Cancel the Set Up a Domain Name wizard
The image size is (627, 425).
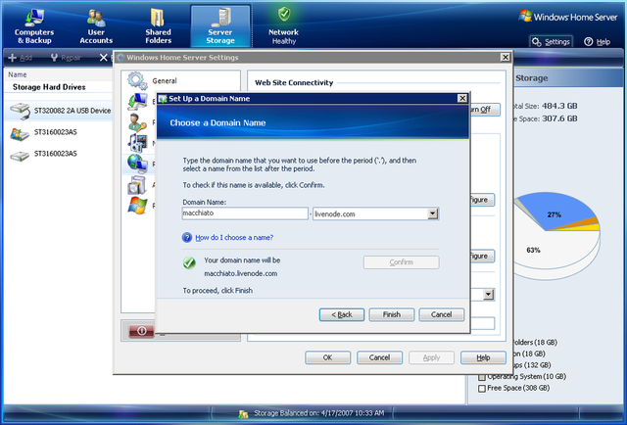[x=441, y=314]
